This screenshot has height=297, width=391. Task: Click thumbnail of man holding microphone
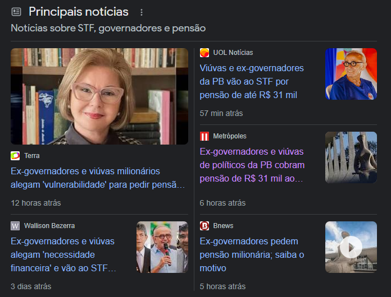[x=162, y=247]
